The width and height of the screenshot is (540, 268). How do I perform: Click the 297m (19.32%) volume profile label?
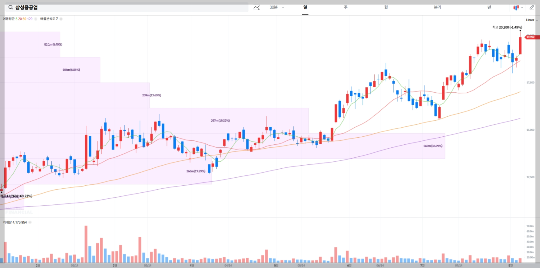click(220, 121)
